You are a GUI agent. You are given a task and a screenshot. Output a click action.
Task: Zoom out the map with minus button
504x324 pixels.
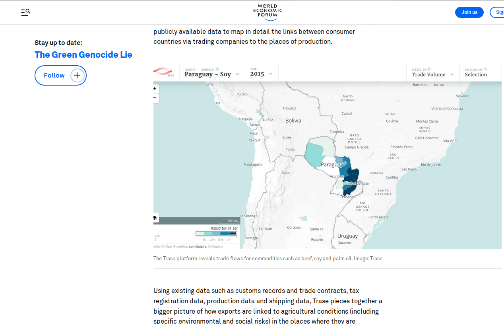point(155,98)
